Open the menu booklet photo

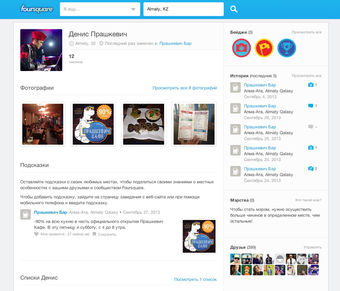[x=194, y=124]
